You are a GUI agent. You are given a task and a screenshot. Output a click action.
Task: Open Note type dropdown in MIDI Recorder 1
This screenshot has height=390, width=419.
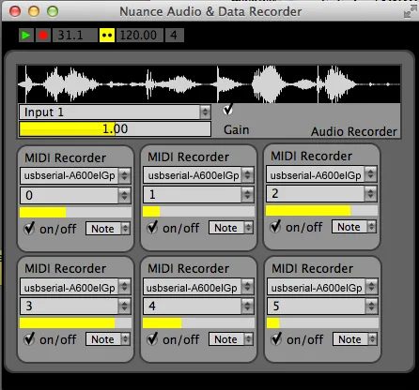[231, 228]
